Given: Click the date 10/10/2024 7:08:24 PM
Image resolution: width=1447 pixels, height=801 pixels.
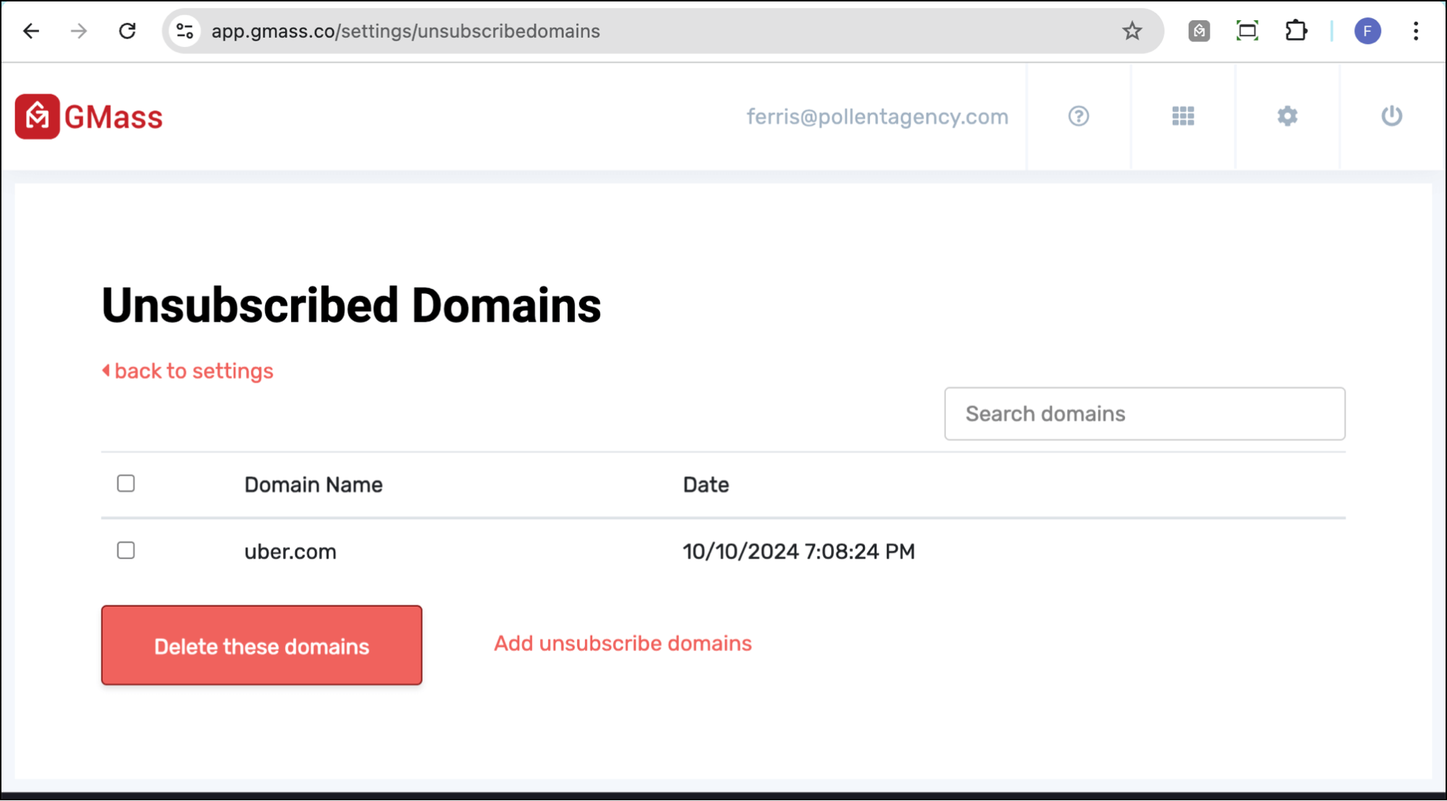Looking at the screenshot, I should [798, 552].
